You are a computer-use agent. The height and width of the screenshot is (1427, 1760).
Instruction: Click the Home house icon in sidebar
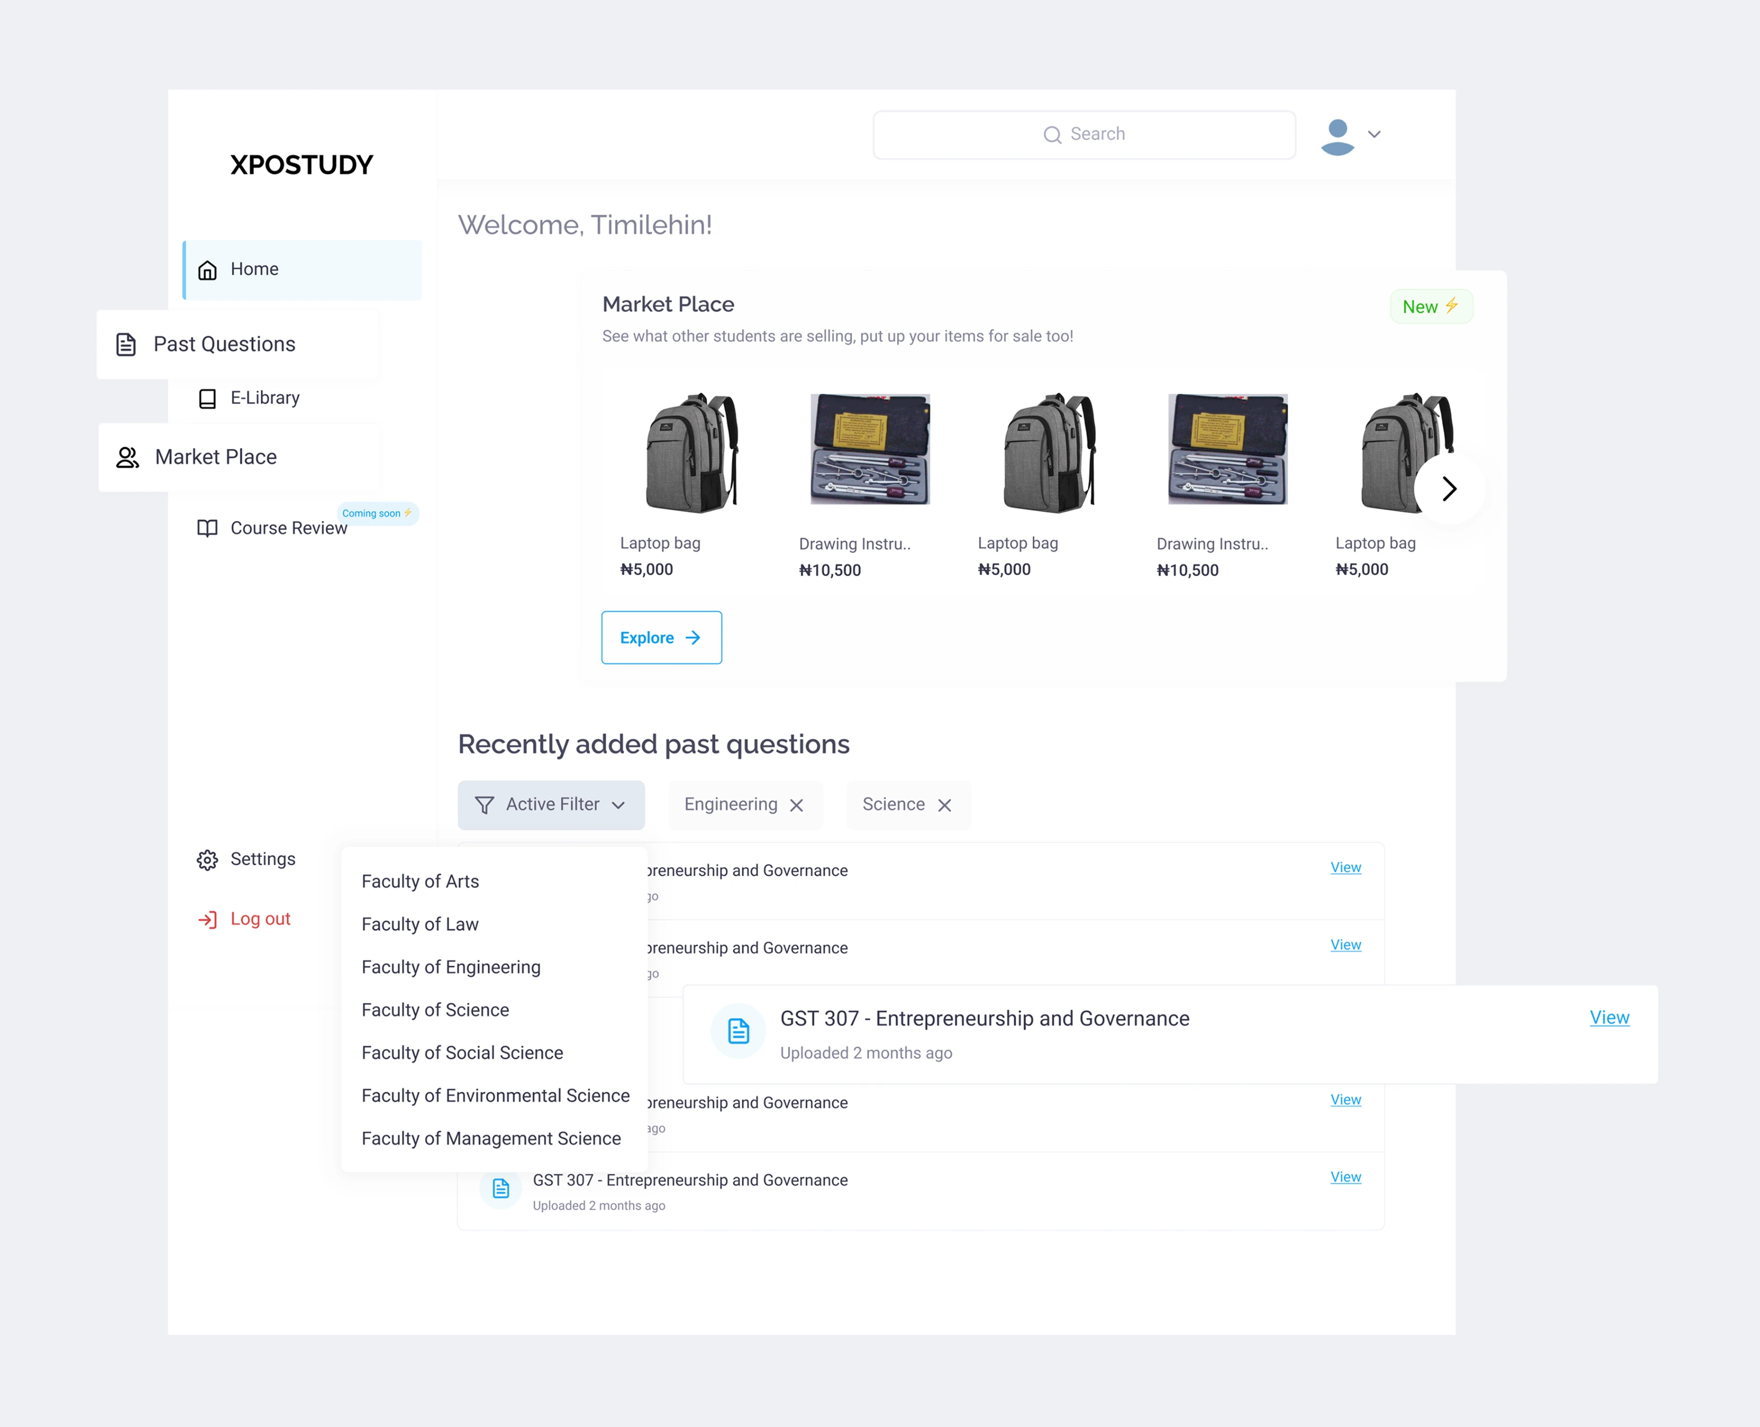[207, 270]
